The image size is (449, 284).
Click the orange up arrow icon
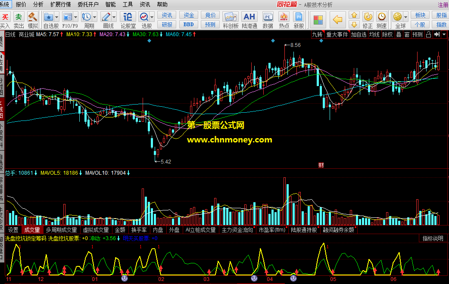354,15
